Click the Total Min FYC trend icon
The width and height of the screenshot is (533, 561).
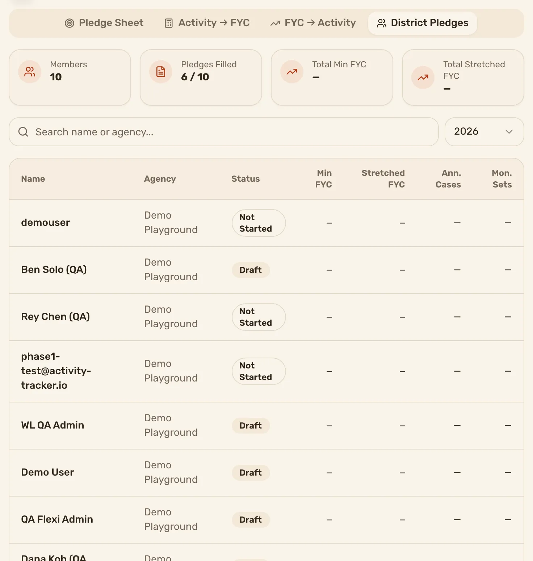pyautogui.click(x=292, y=72)
